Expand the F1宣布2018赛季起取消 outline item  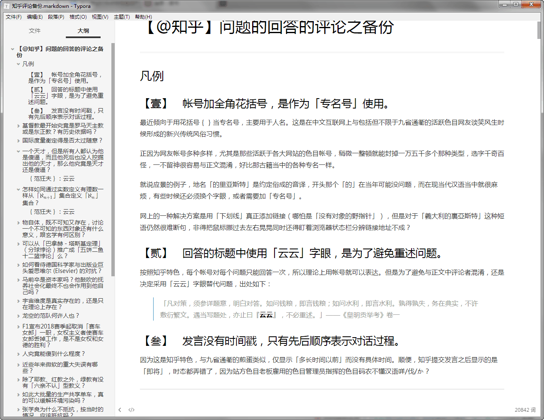point(18,327)
